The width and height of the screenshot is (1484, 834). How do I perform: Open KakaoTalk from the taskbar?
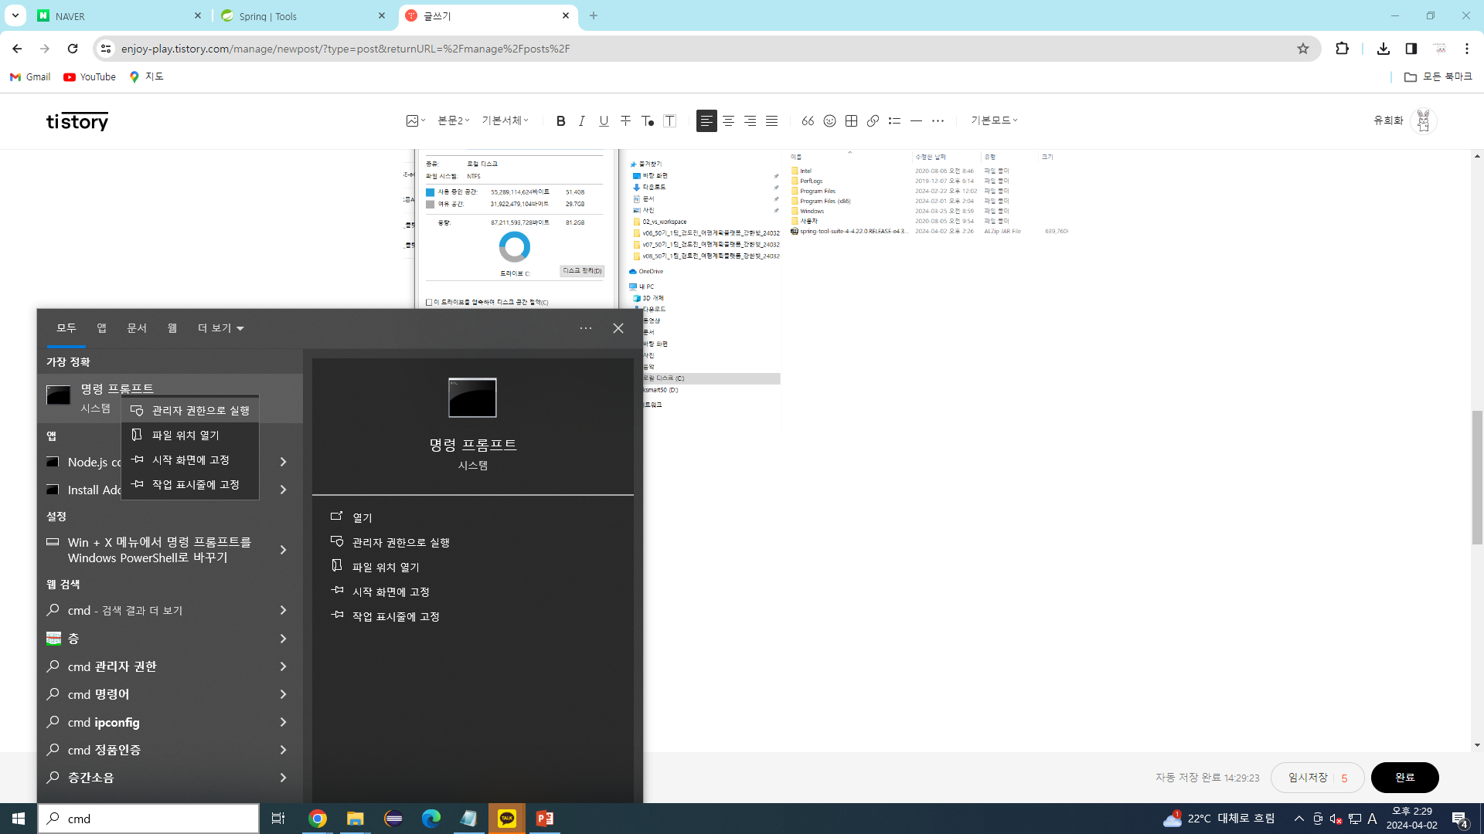point(507,819)
